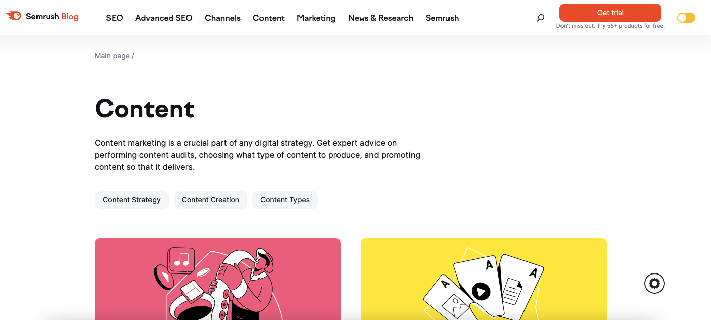Click the settings gear icon
Viewport: 711px width, 320px height.
point(654,283)
